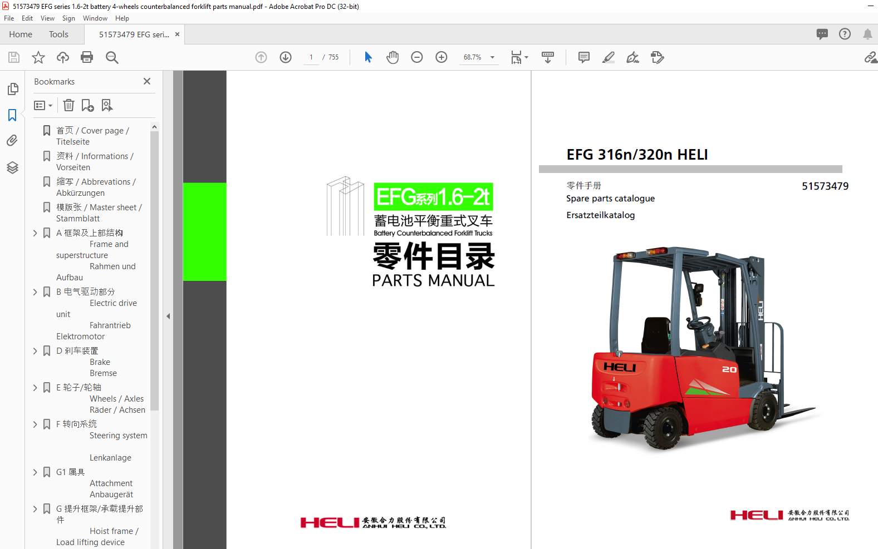
Task: Click the upload to cloud icon
Action: (63, 57)
